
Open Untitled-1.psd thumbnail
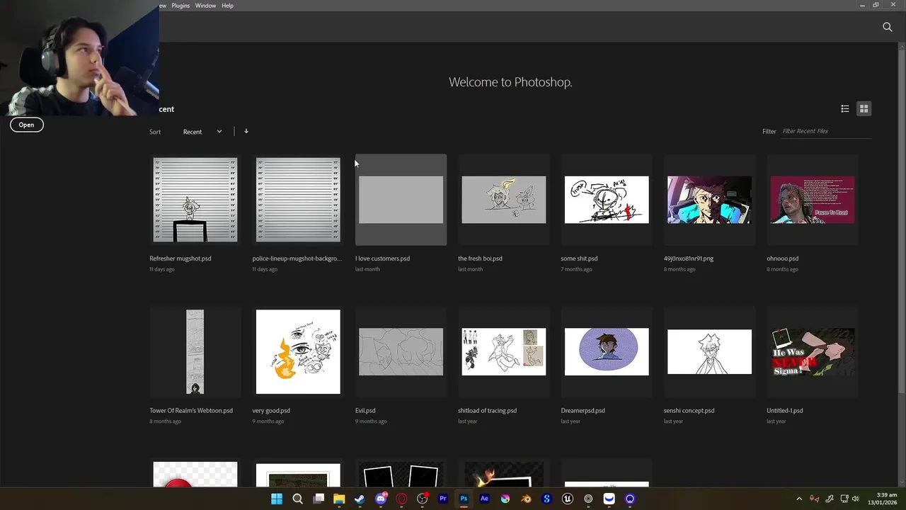coord(813,352)
